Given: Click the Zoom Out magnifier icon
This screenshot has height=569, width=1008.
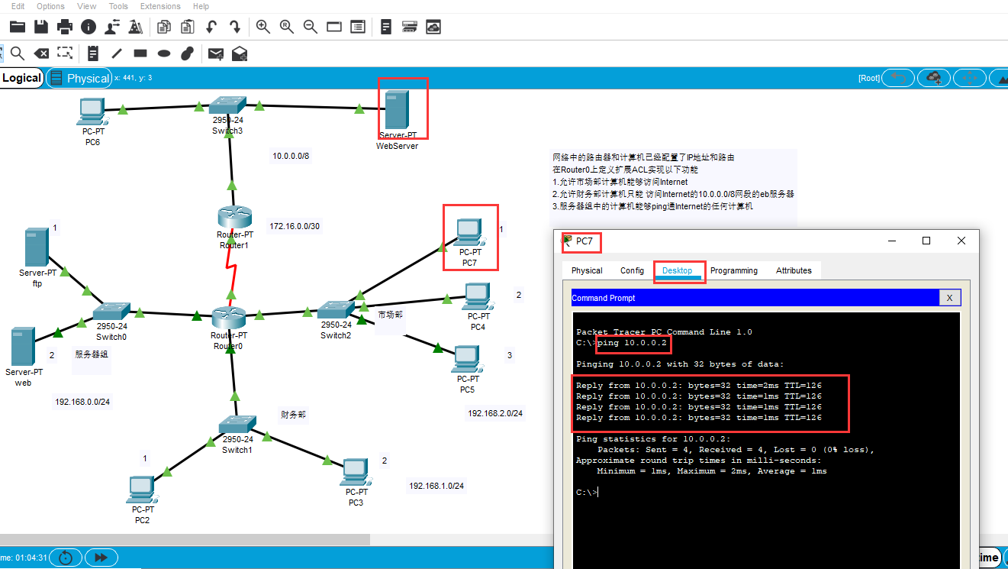Looking at the screenshot, I should [x=311, y=27].
